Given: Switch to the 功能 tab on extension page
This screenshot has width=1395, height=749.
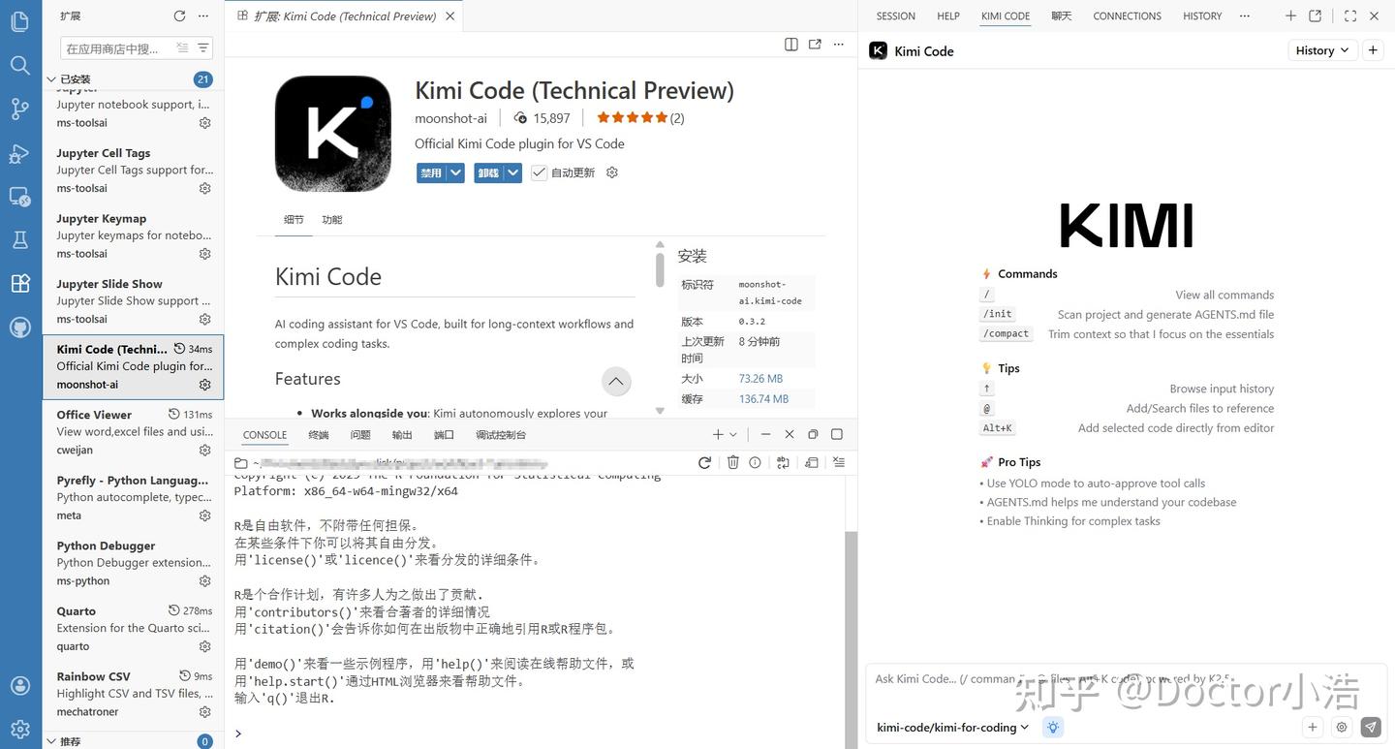Looking at the screenshot, I should pyautogui.click(x=331, y=219).
